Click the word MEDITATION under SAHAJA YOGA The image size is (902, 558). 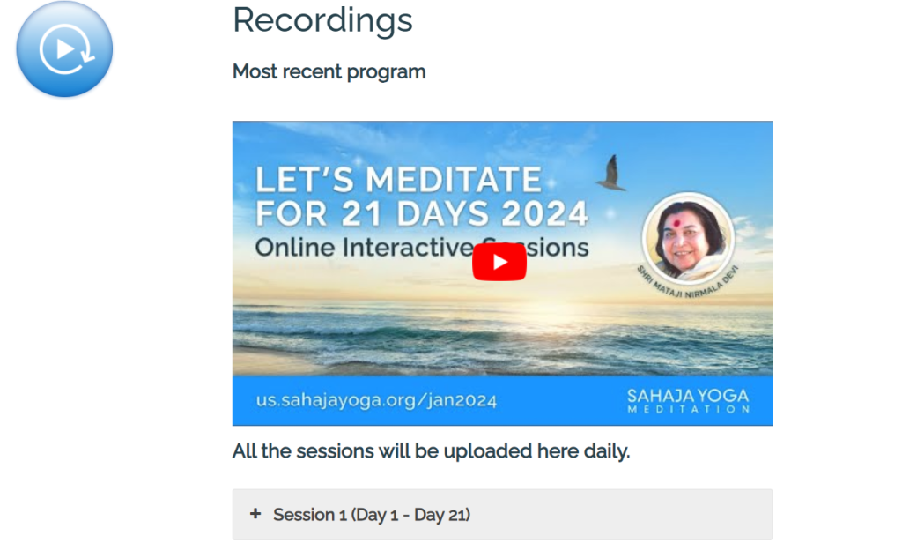688,410
